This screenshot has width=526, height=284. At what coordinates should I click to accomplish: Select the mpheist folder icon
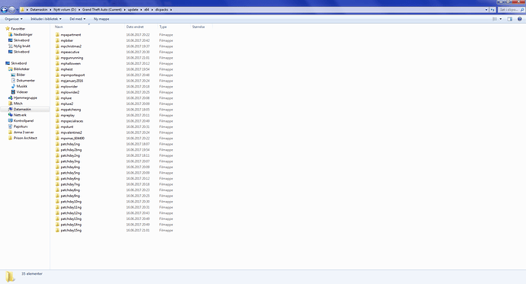pyautogui.click(x=57, y=69)
